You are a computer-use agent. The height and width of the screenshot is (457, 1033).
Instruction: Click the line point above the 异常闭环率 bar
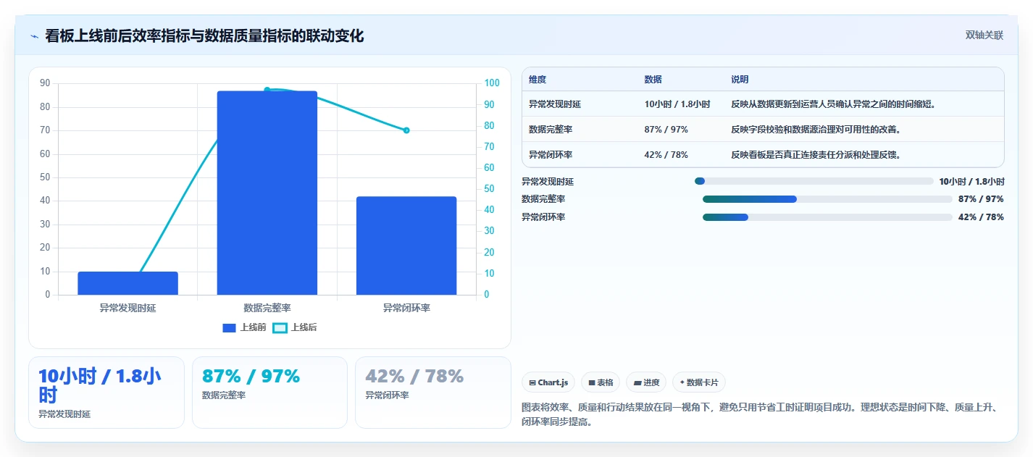tap(406, 130)
